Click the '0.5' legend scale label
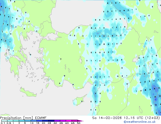This screenshot has width=161, height=124. tap(9, 123)
